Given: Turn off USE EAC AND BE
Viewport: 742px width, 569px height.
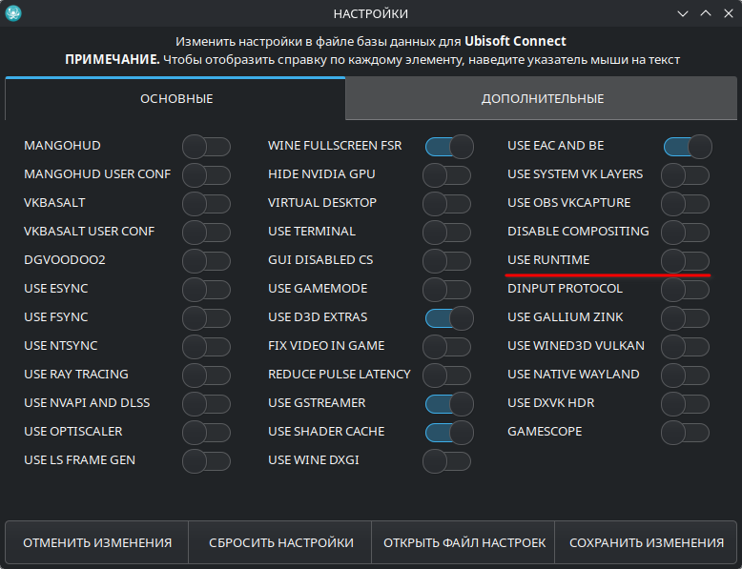Looking at the screenshot, I should tap(687, 146).
